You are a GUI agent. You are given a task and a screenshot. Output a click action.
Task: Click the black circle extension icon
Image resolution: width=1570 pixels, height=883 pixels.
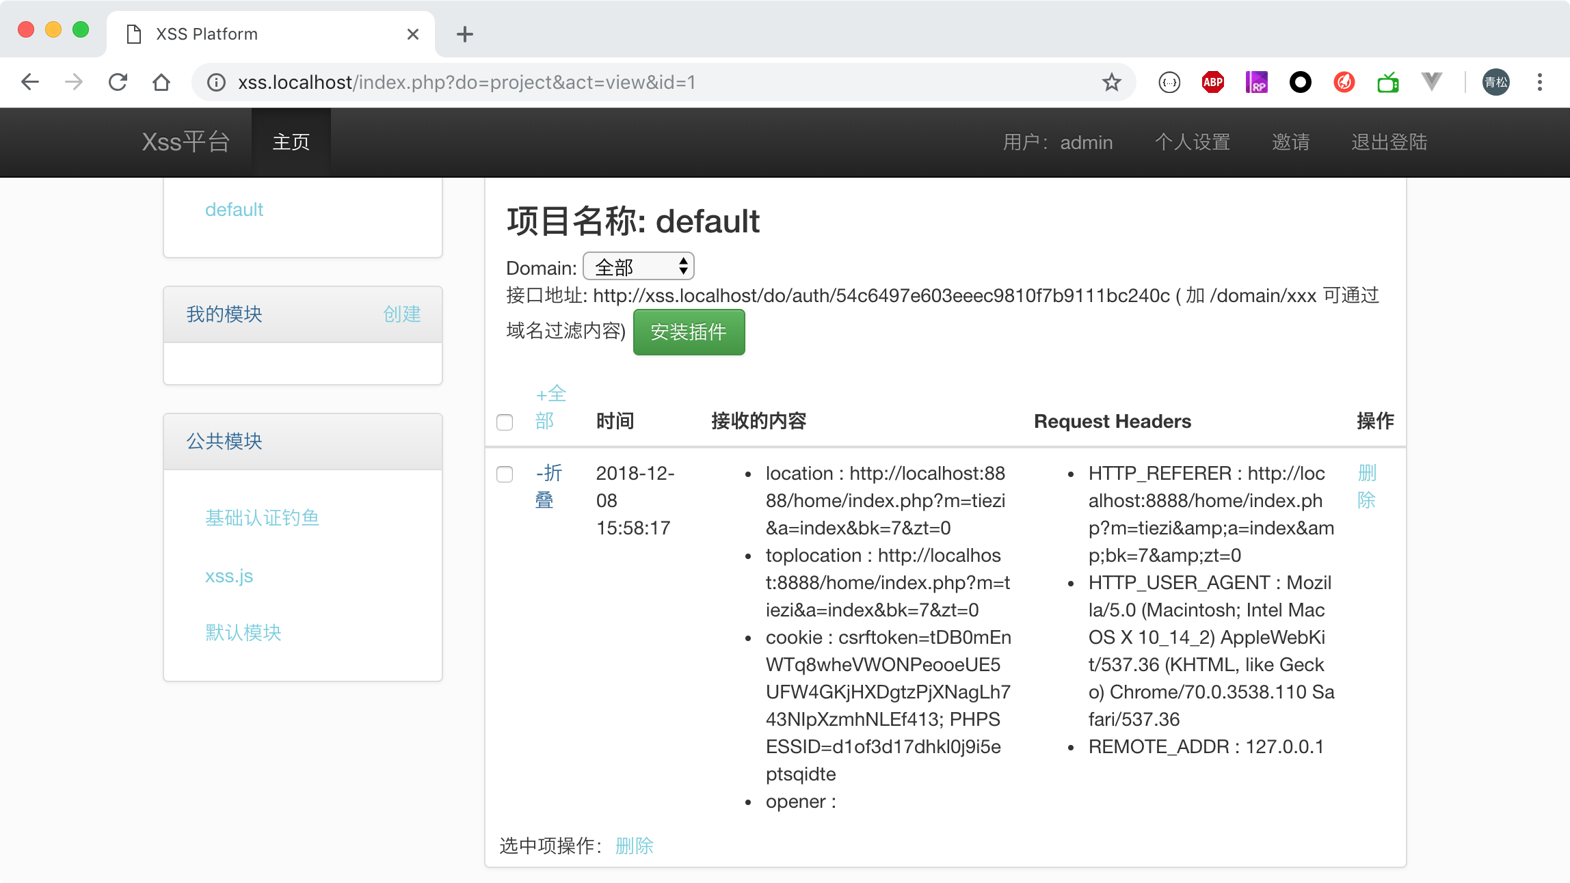(x=1300, y=82)
